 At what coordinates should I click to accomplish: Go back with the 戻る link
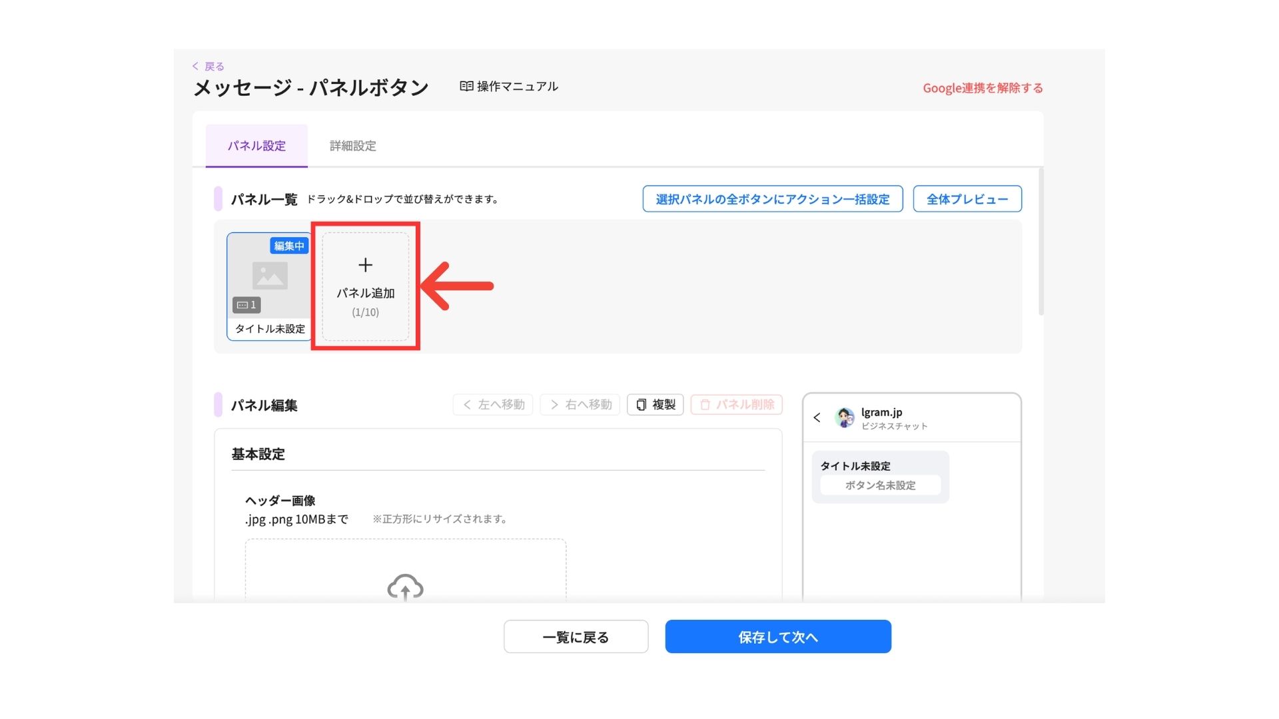(209, 67)
